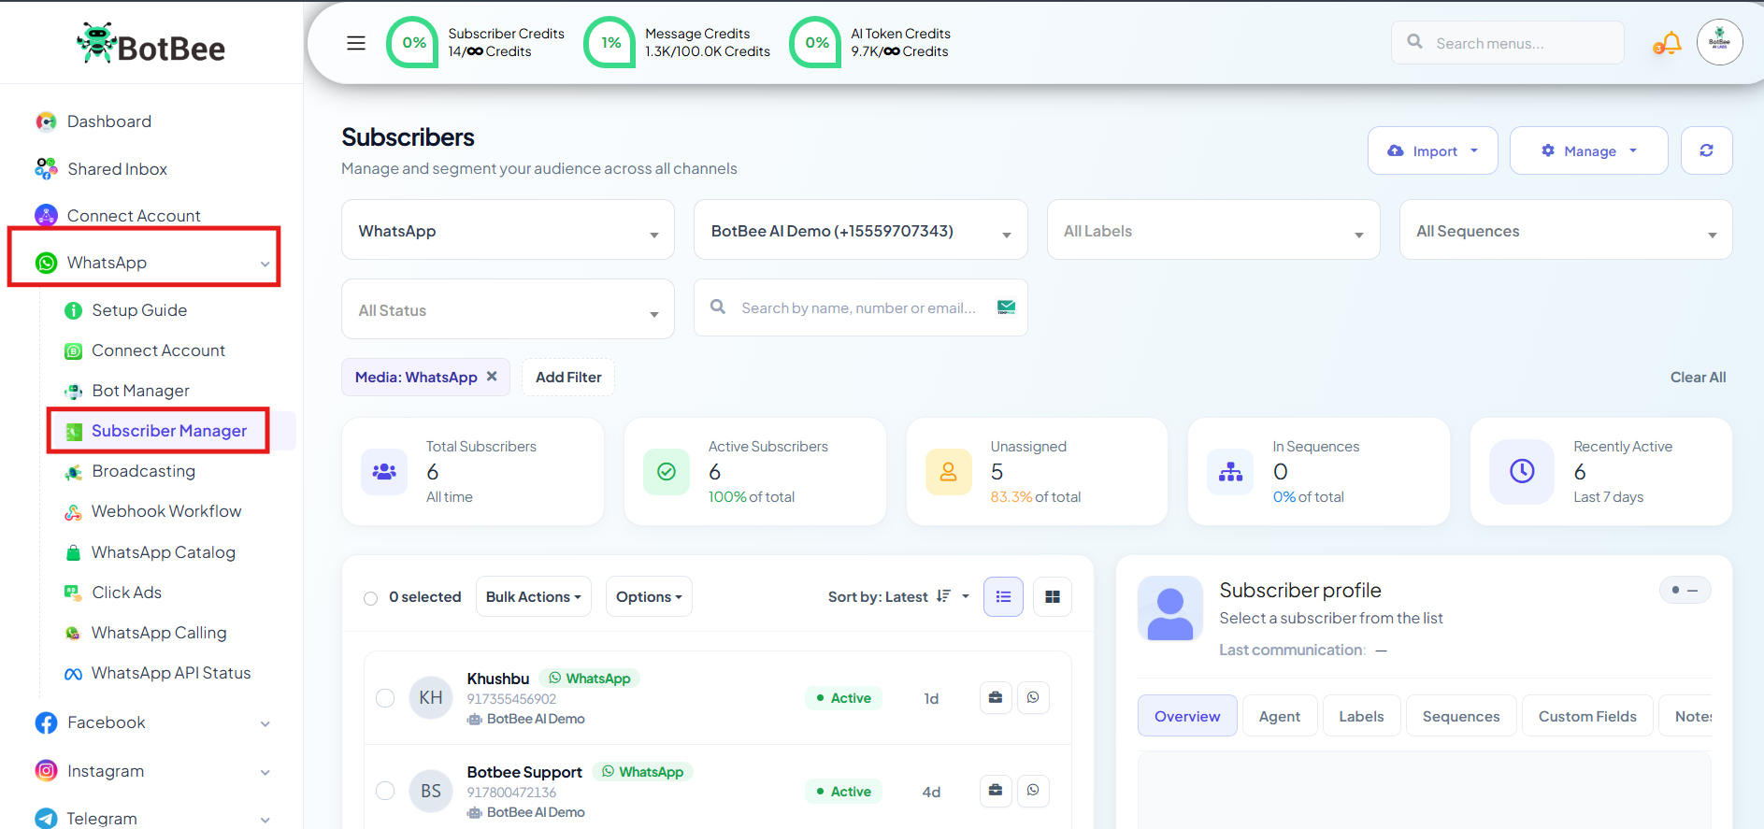Viewport: 1764px width, 829px height.
Task: Click the Total Subscribers stat card
Action: pyautogui.click(x=473, y=471)
